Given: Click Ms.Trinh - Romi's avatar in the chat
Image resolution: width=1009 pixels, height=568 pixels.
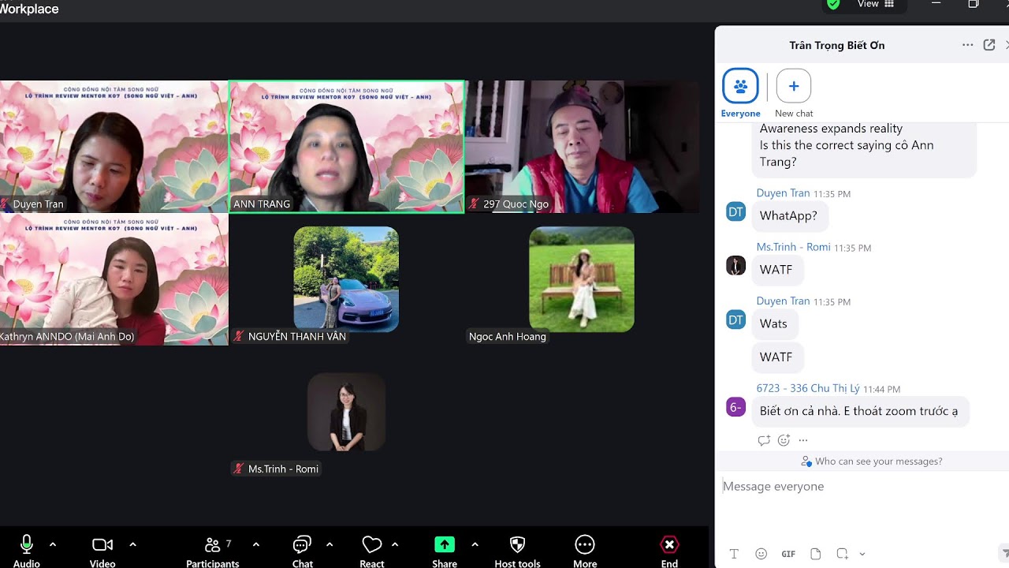Looking at the screenshot, I should [735, 266].
